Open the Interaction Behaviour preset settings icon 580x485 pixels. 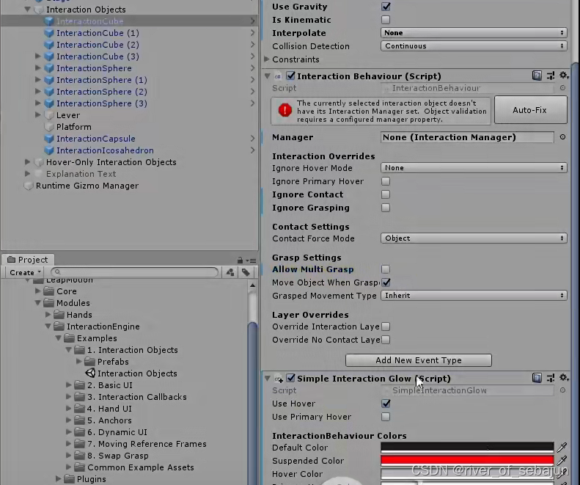[551, 76]
